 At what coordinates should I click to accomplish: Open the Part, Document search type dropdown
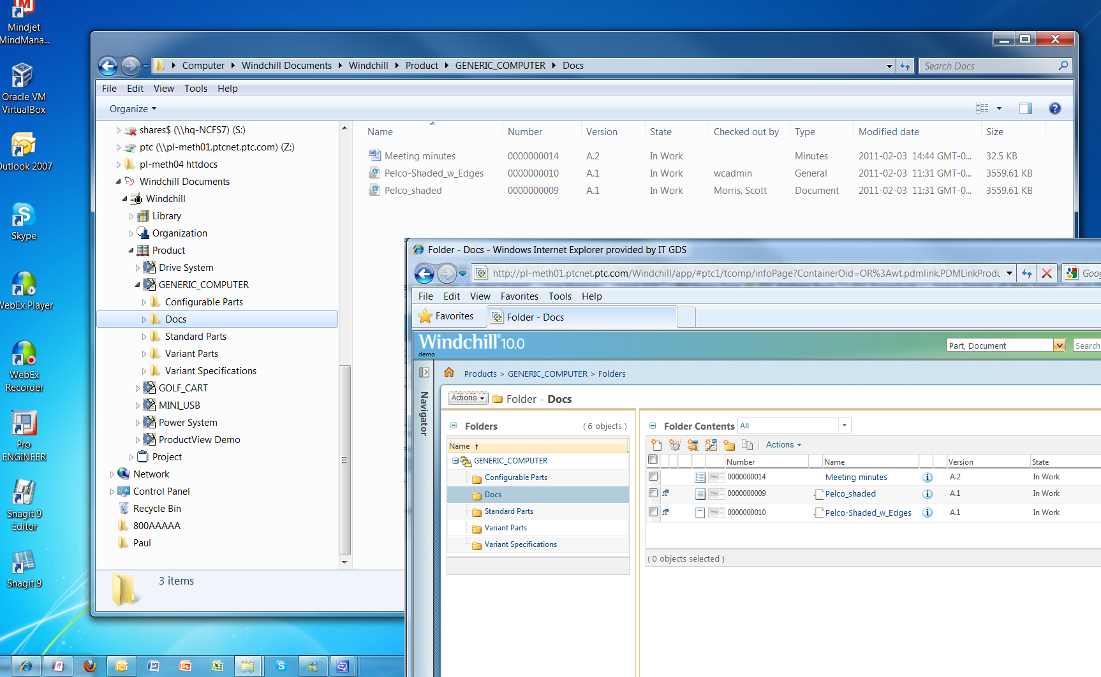1060,346
